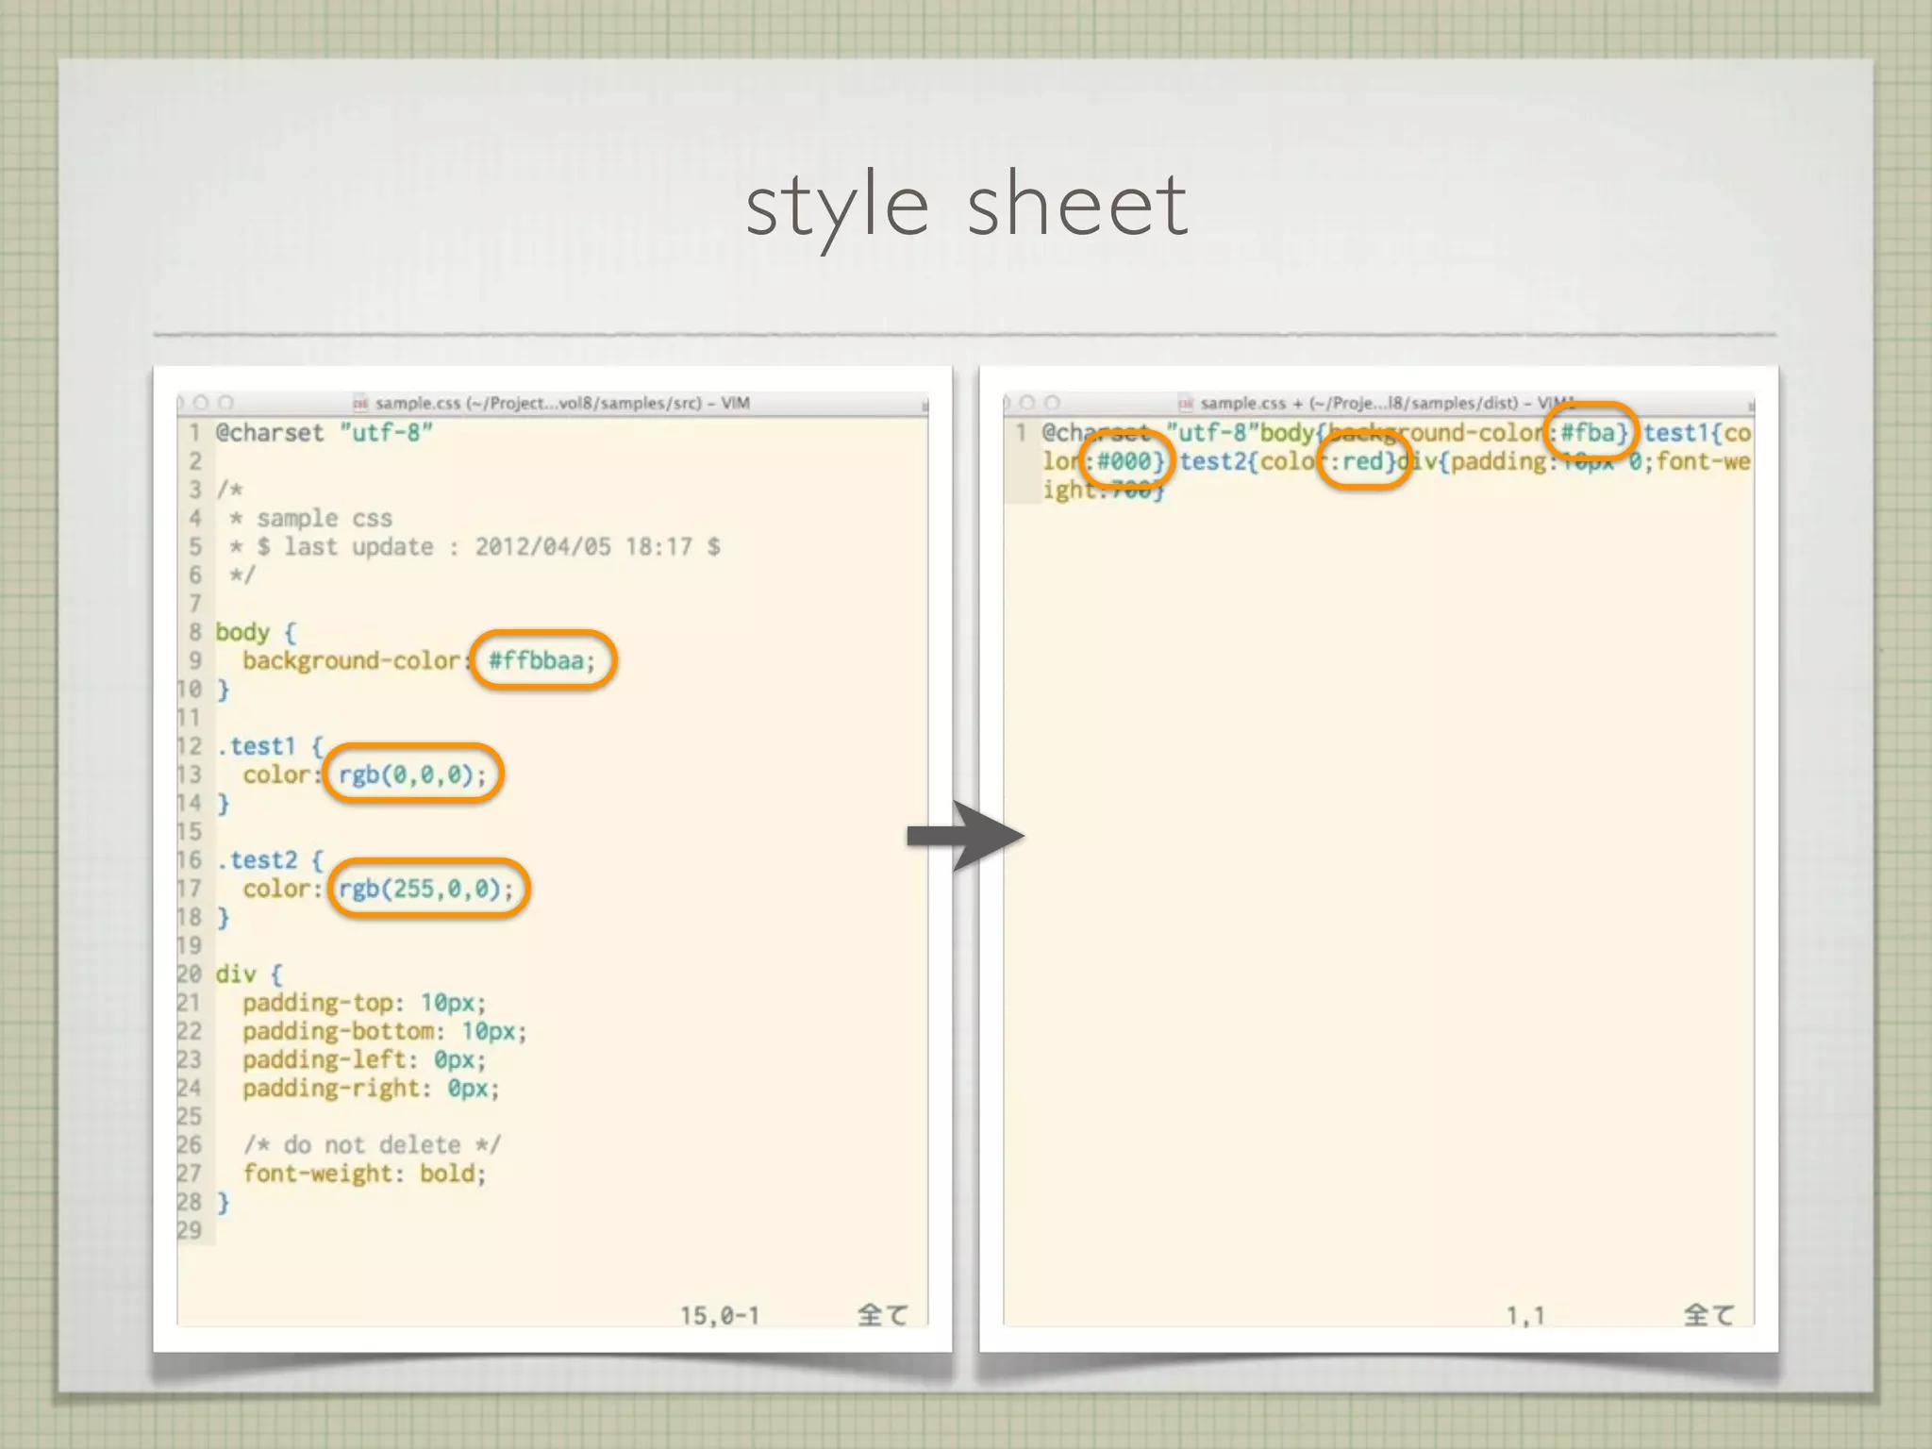Click the #fba value in minified output
The image size is (1932, 1449).
pos(1588,433)
